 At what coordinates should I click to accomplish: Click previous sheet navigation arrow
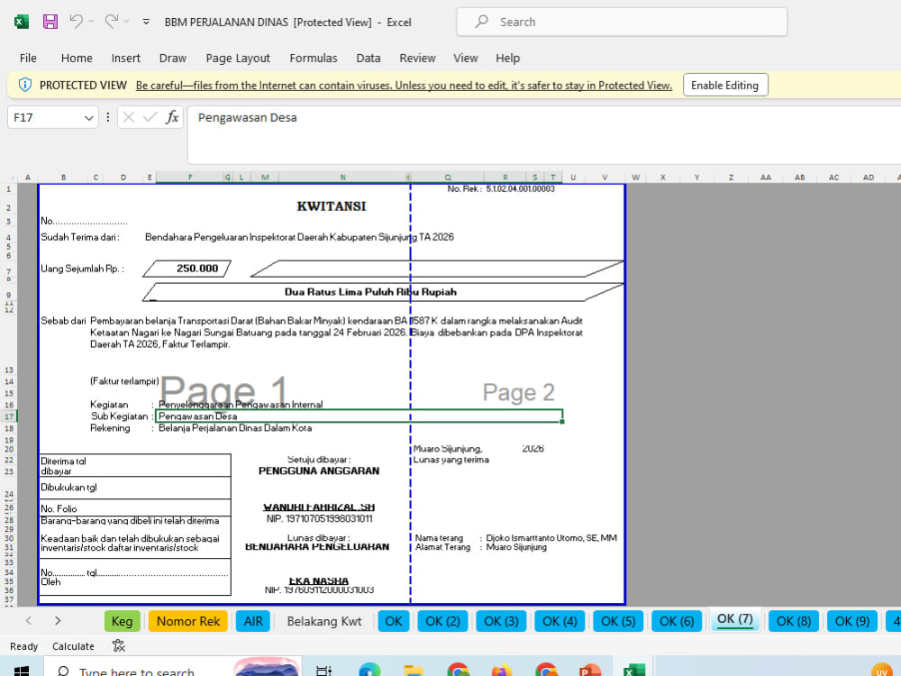pos(29,621)
